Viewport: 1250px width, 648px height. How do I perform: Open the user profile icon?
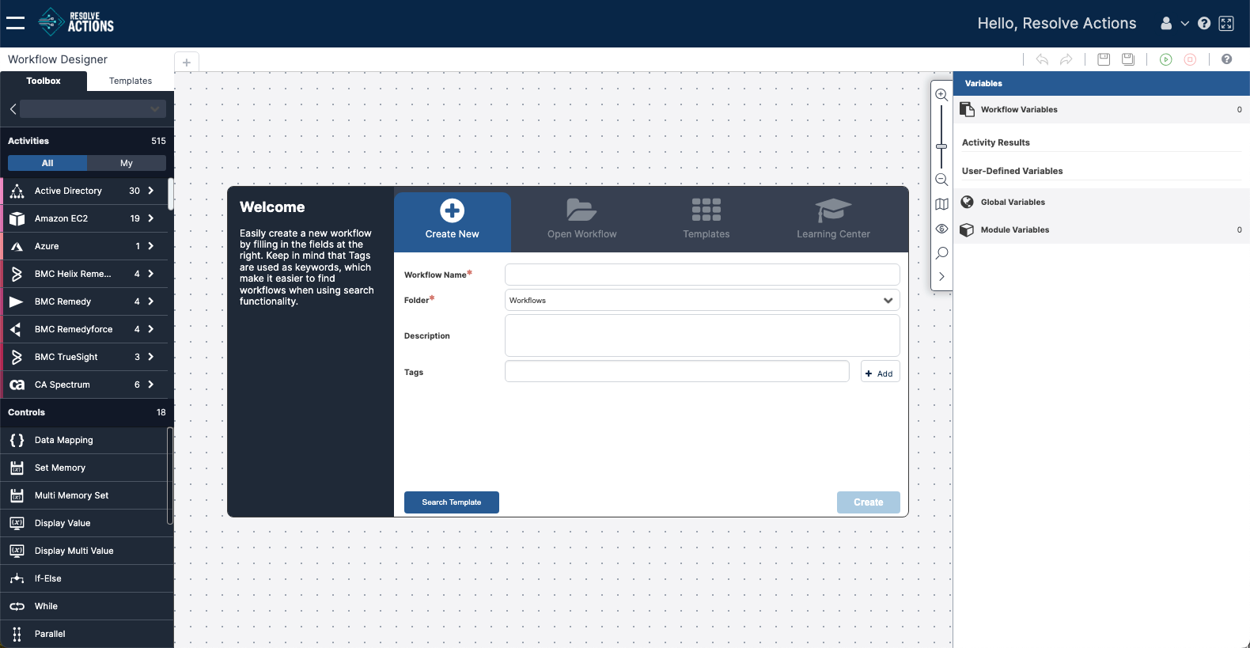(1166, 24)
